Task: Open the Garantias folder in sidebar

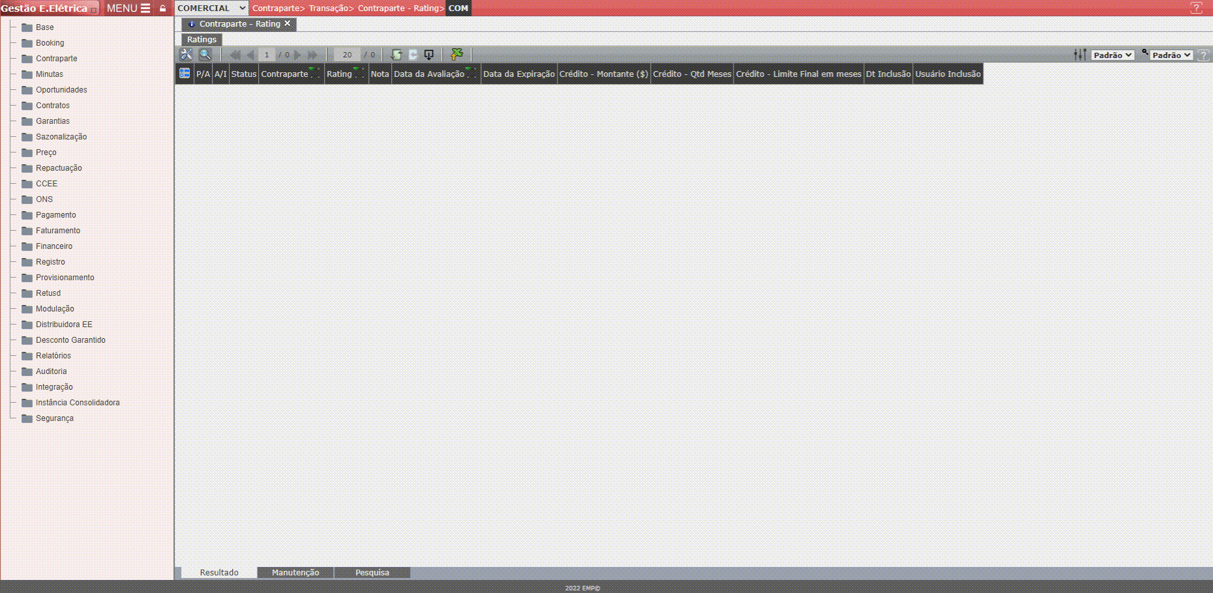Action: click(53, 121)
